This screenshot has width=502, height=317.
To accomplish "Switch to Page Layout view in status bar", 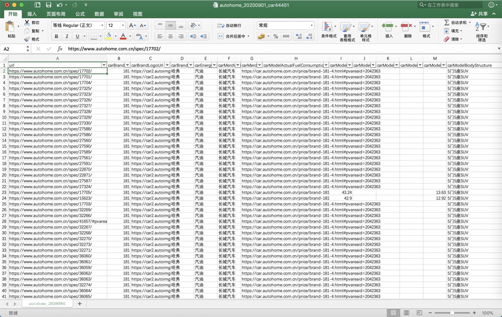I will coord(406,313).
